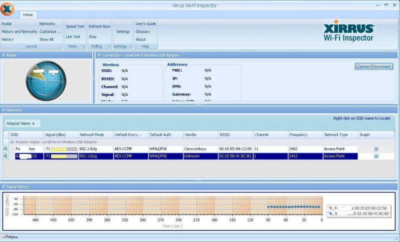The height and width of the screenshot is (242, 400).
Task: Sort by the Graph column header
Action: tap(376, 134)
